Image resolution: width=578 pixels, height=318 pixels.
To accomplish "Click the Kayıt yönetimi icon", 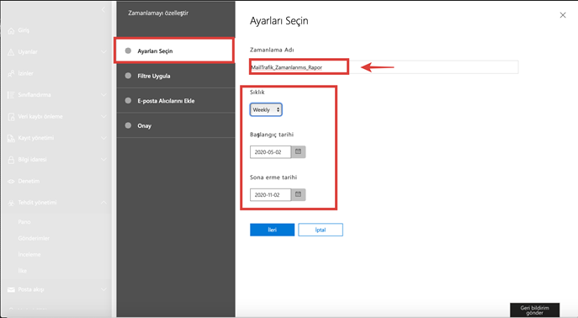I will [x=11, y=138].
